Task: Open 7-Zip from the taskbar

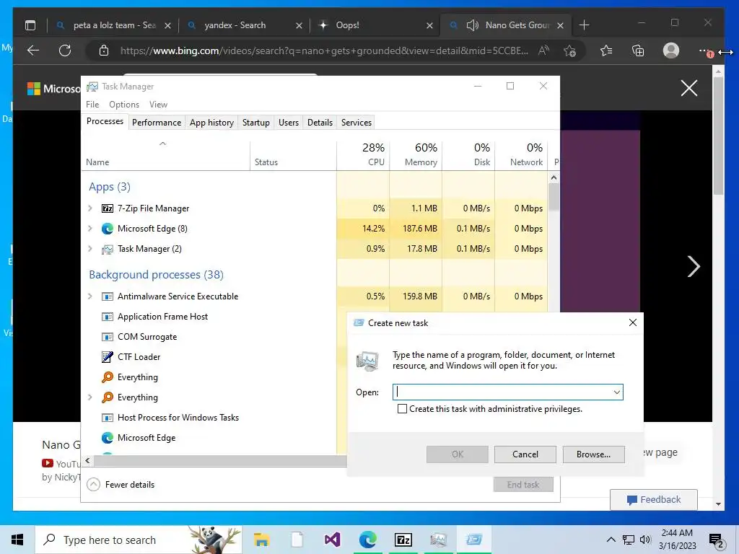Action: (403, 540)
